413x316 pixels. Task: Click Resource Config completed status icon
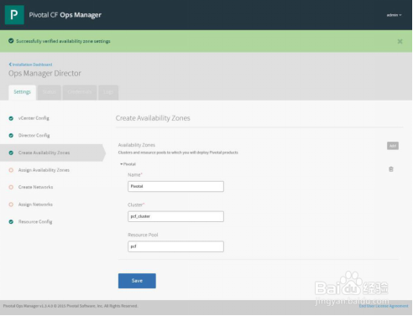[11, 222]
